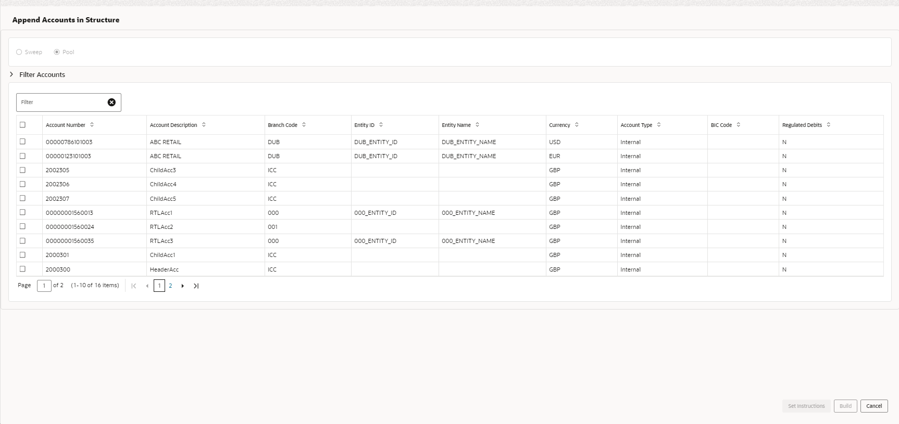Sort by Account Type column
The image size is (899, 424).
click(x=659, y=125)
